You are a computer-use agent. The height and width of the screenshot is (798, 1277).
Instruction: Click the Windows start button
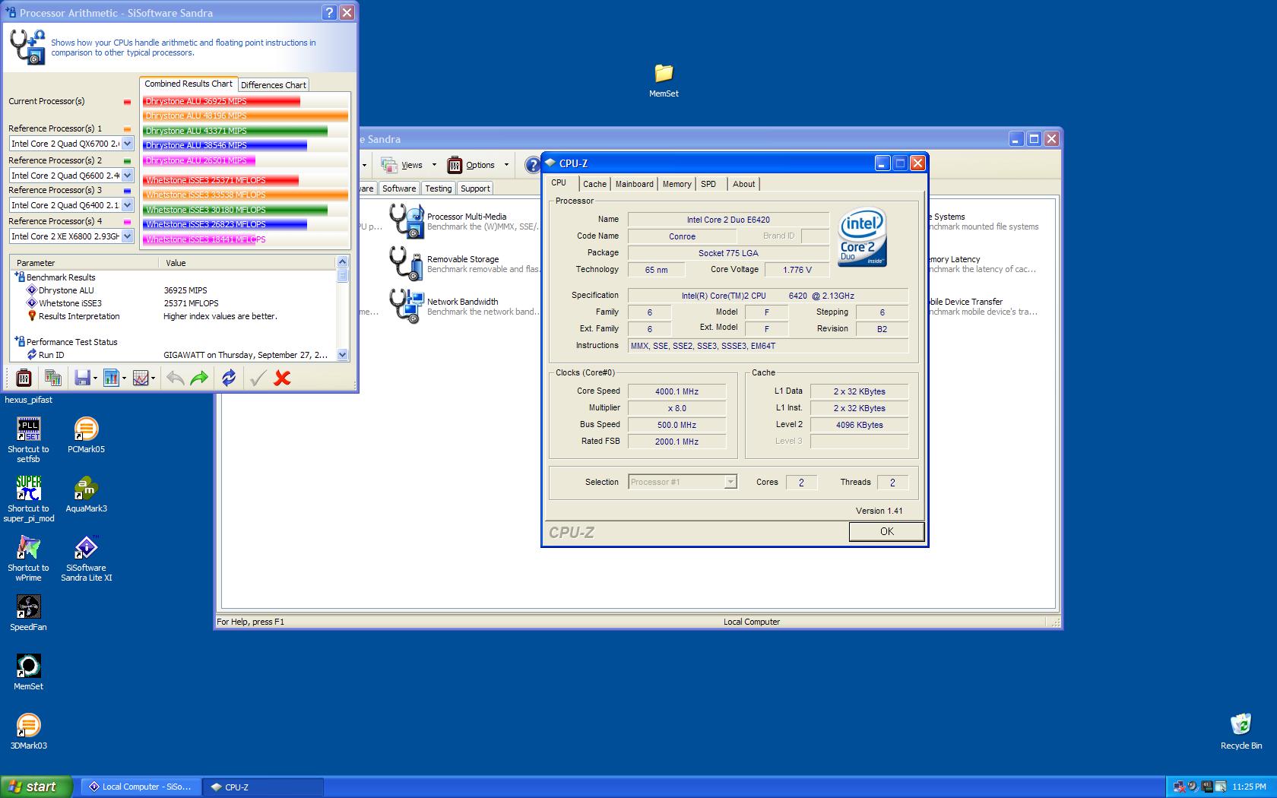click(36, 787)
